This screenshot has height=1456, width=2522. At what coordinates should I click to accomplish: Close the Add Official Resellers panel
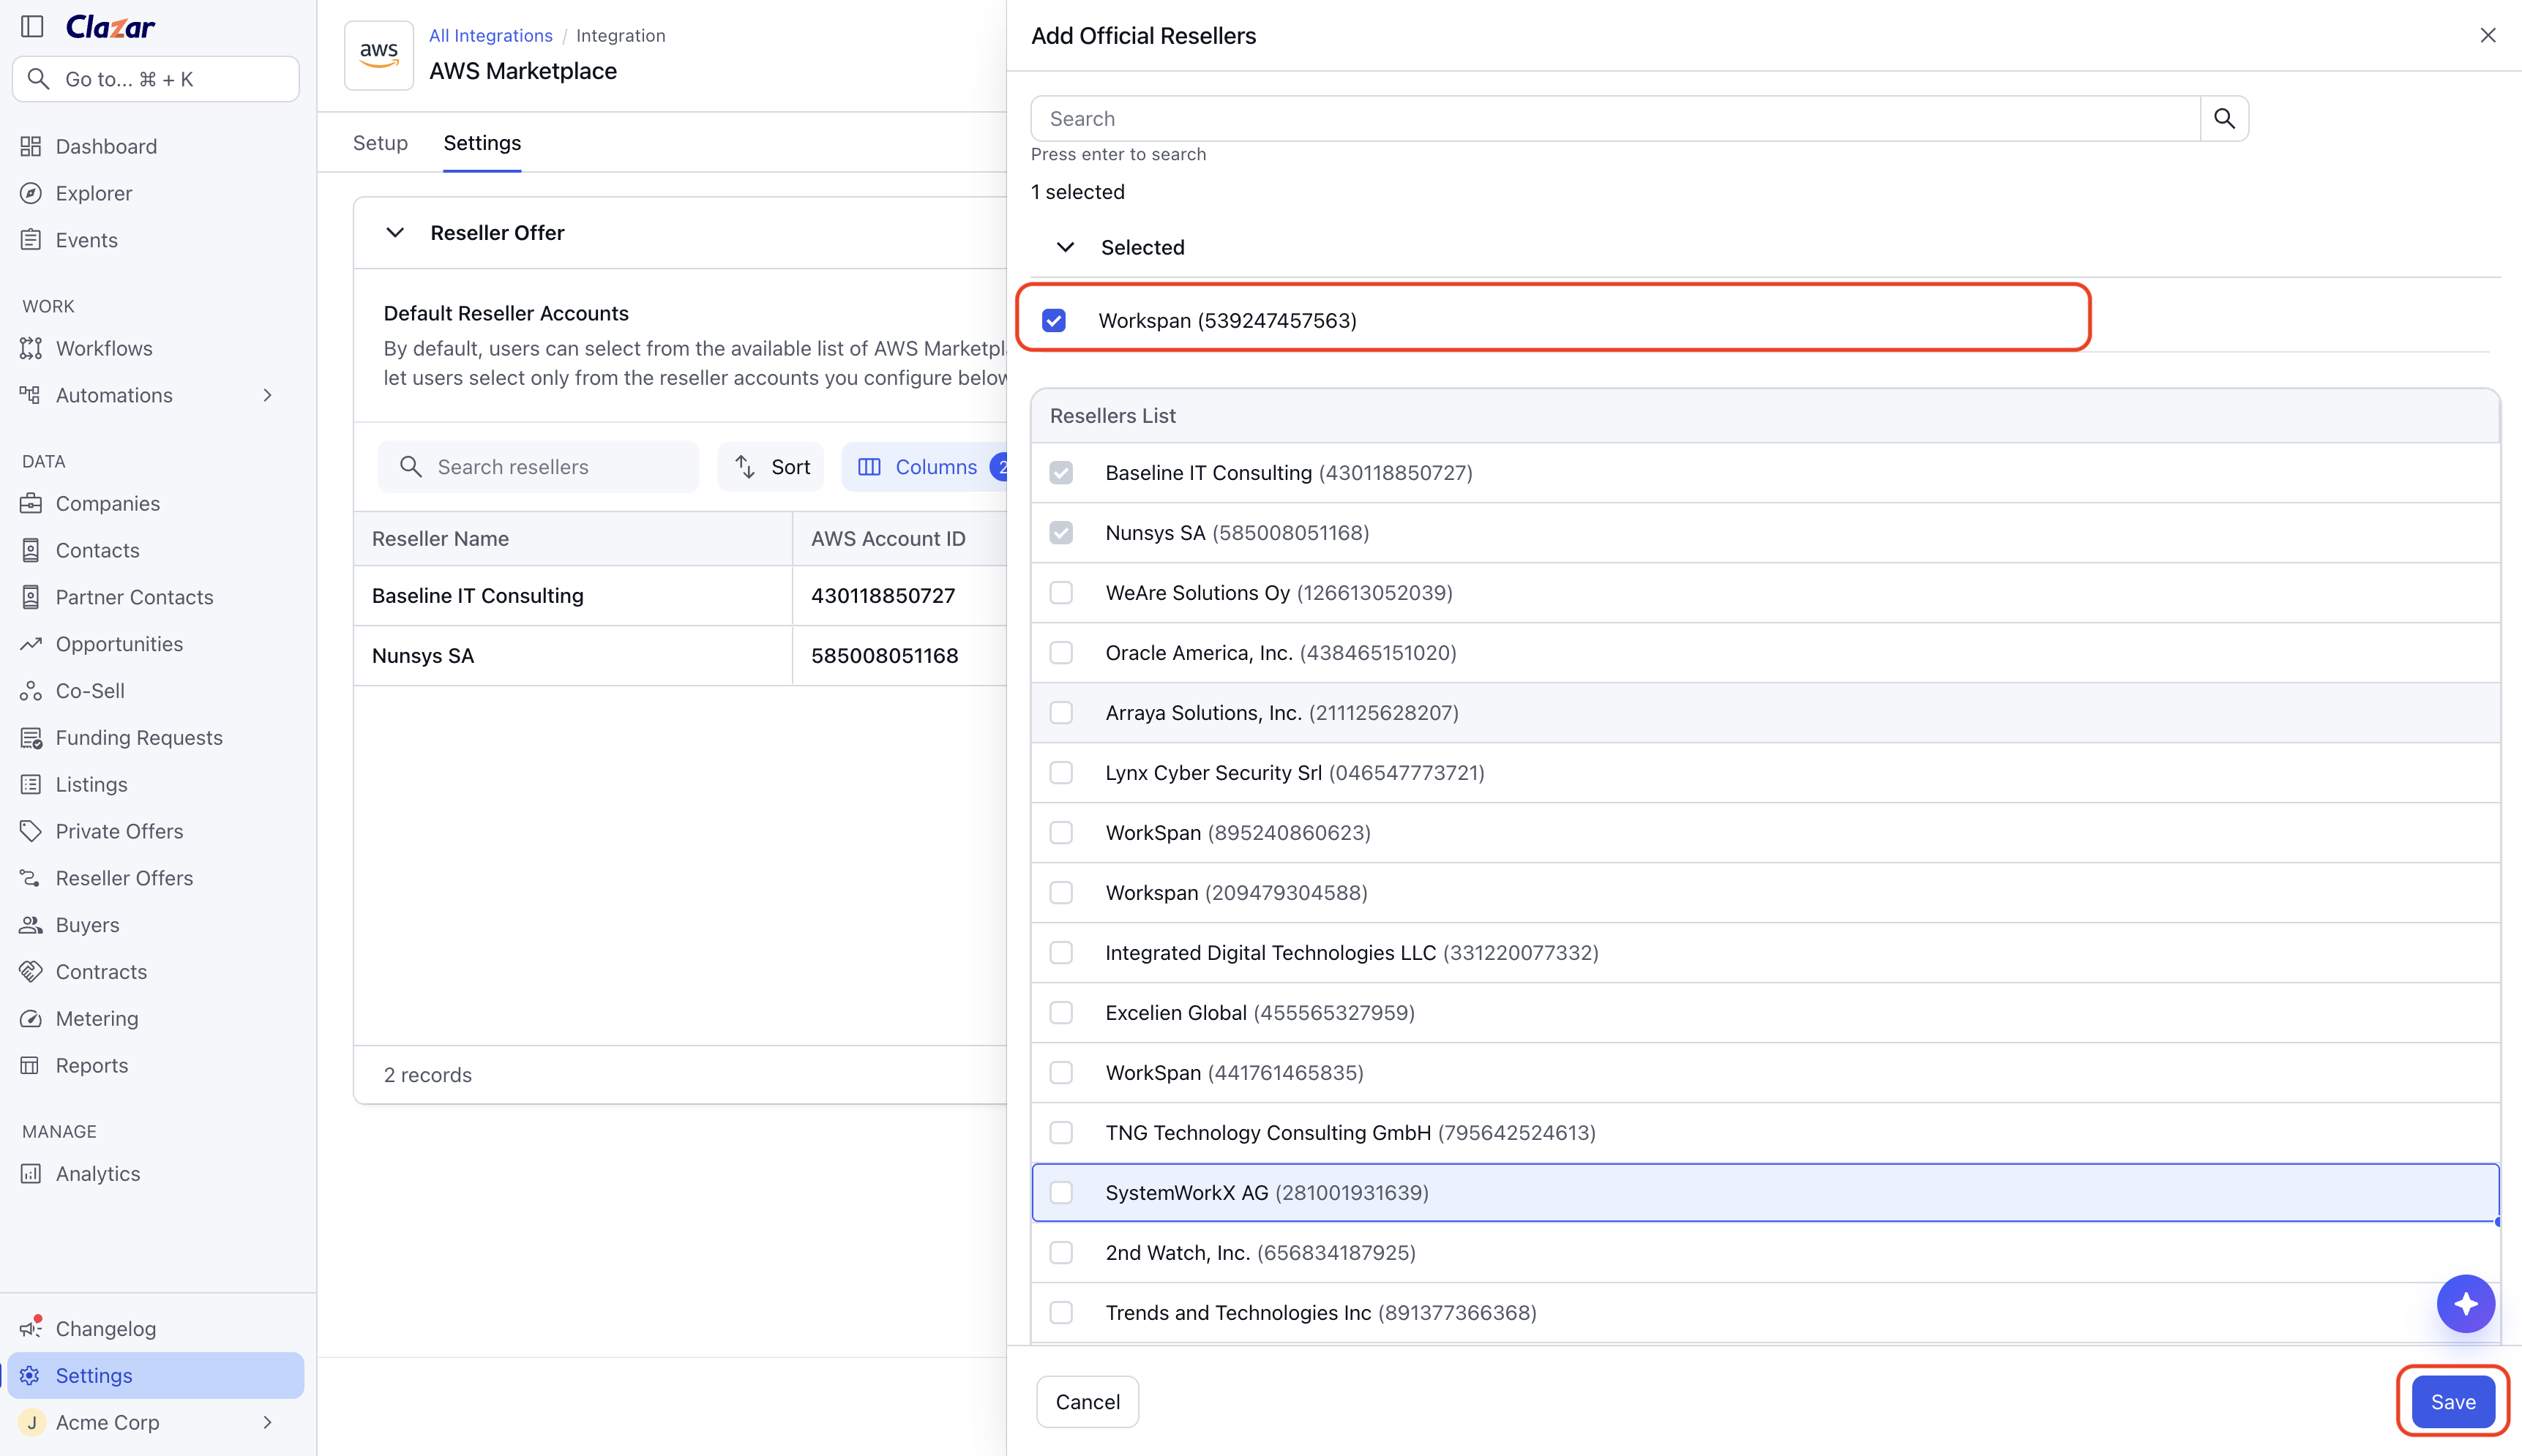click(2488, 36)
